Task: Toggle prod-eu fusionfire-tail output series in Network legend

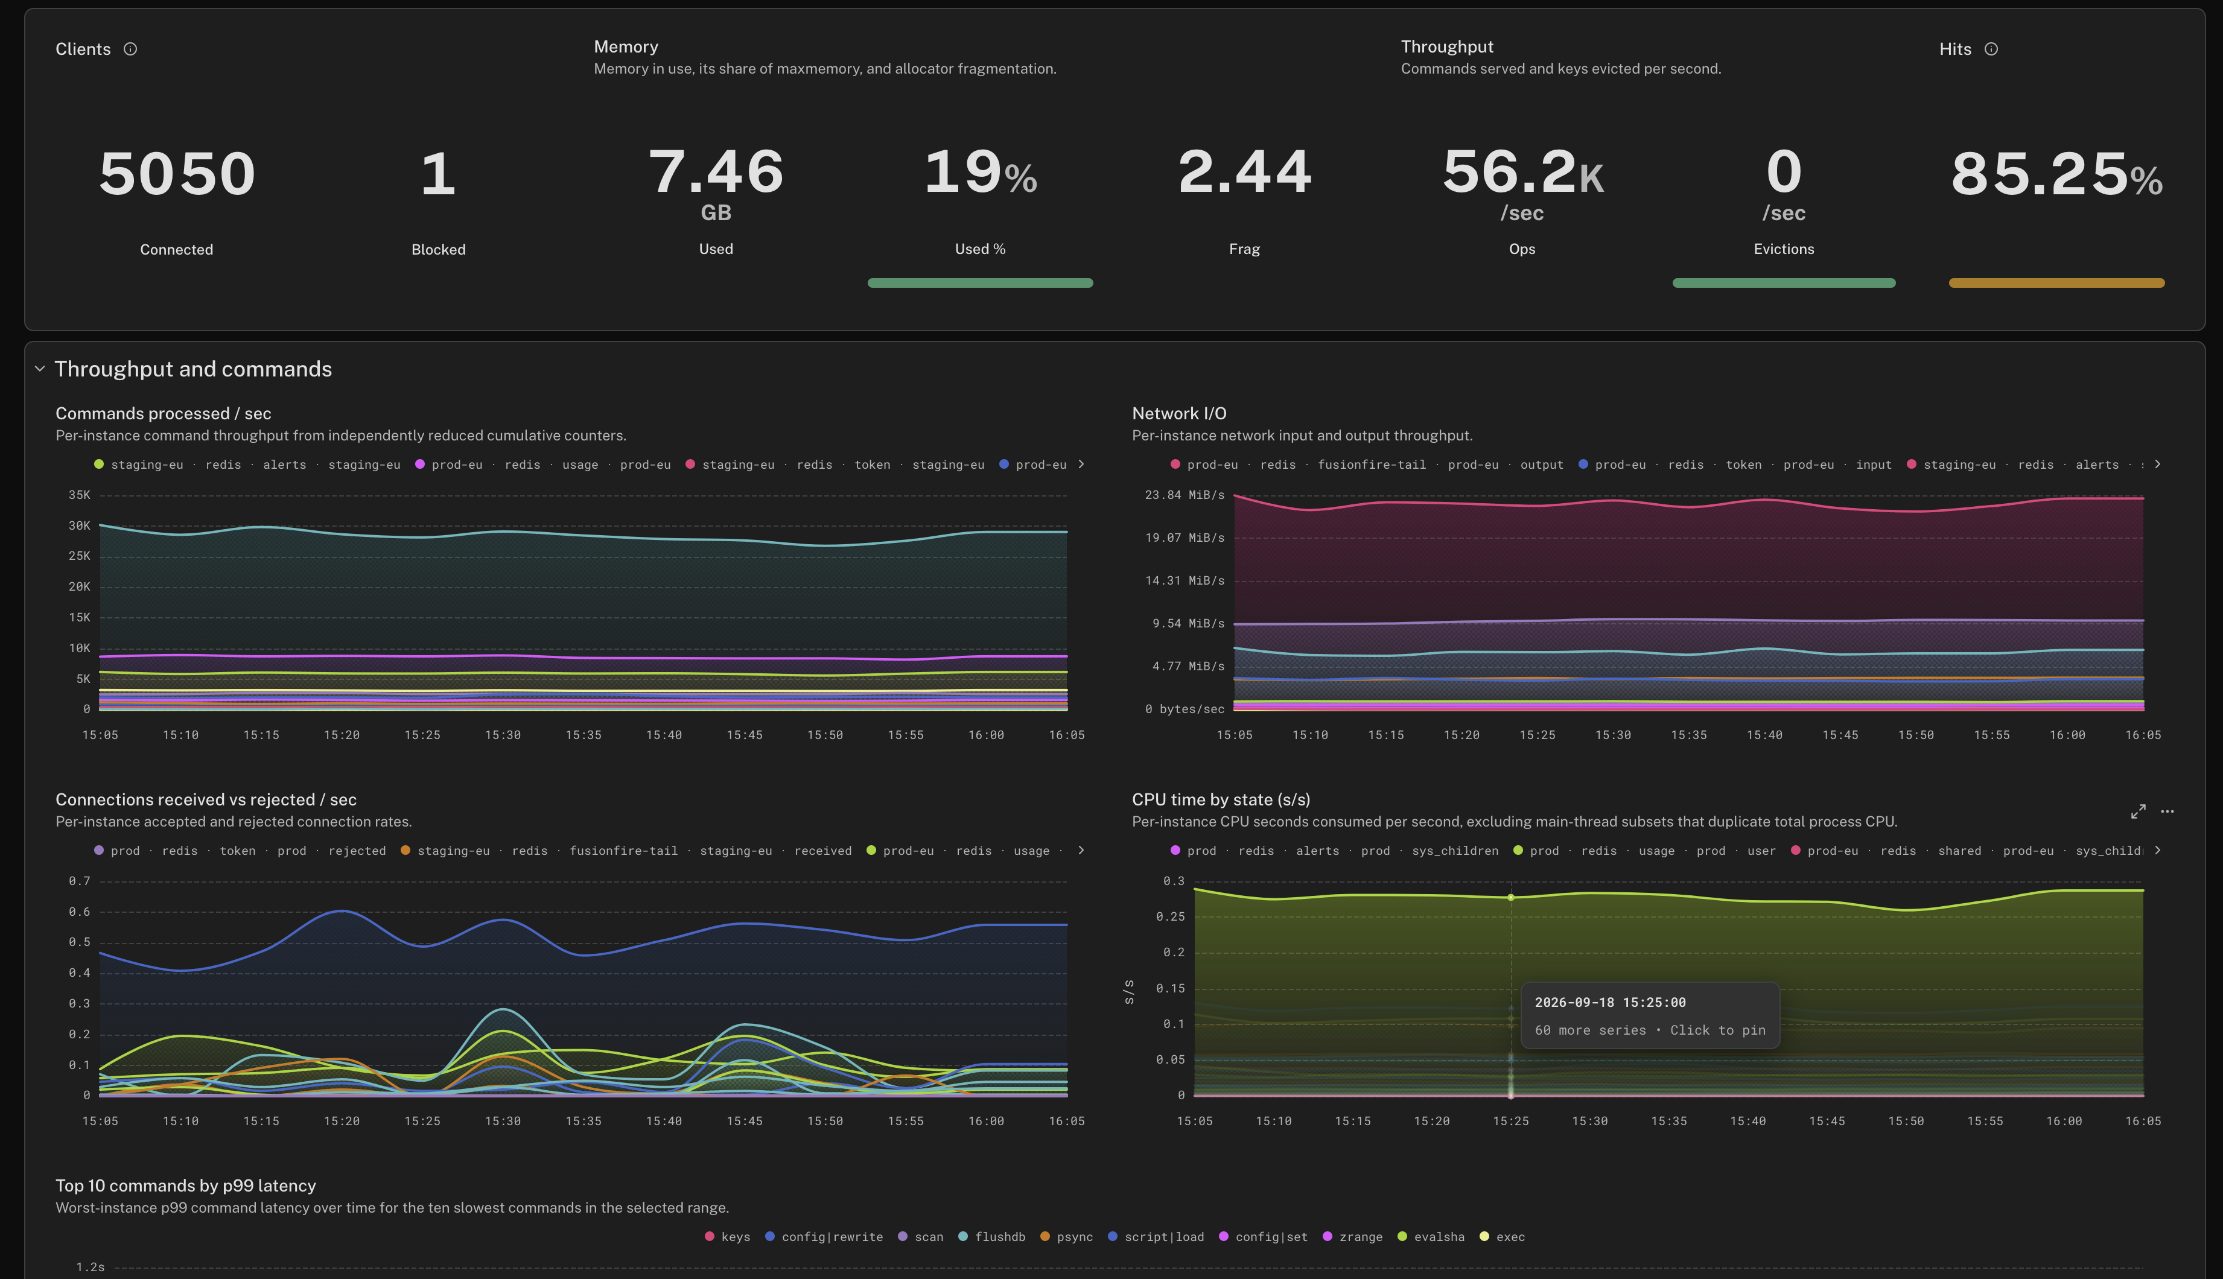Action: 1367,465
